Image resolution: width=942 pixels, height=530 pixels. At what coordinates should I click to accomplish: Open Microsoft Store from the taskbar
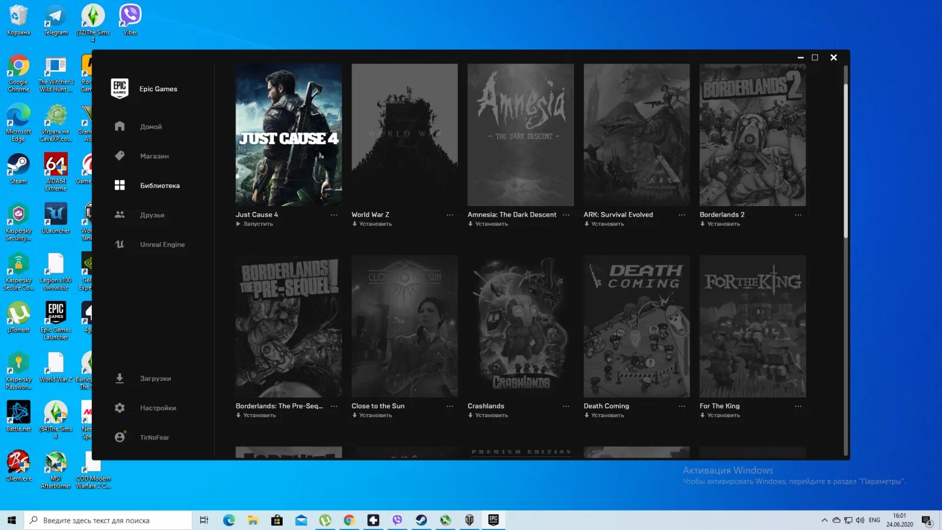pyautogui.click(x=277, y=520)
